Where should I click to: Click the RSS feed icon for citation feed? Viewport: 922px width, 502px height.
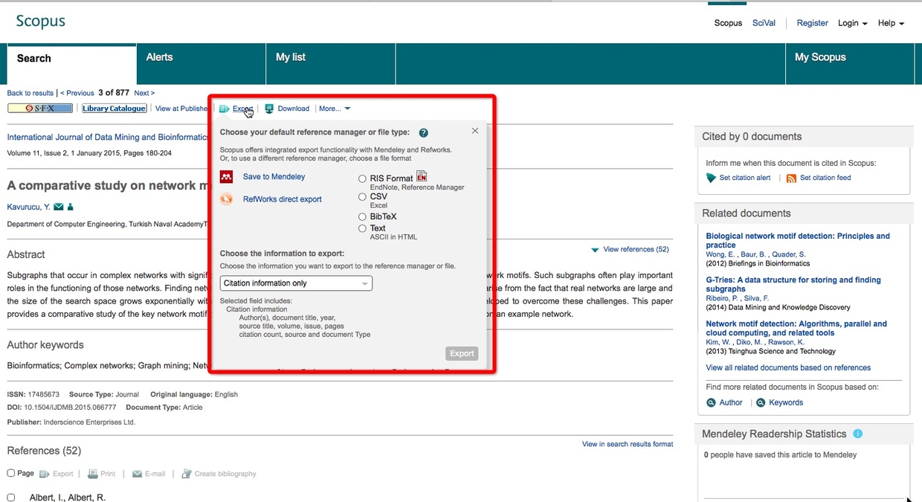pos(791,178)
